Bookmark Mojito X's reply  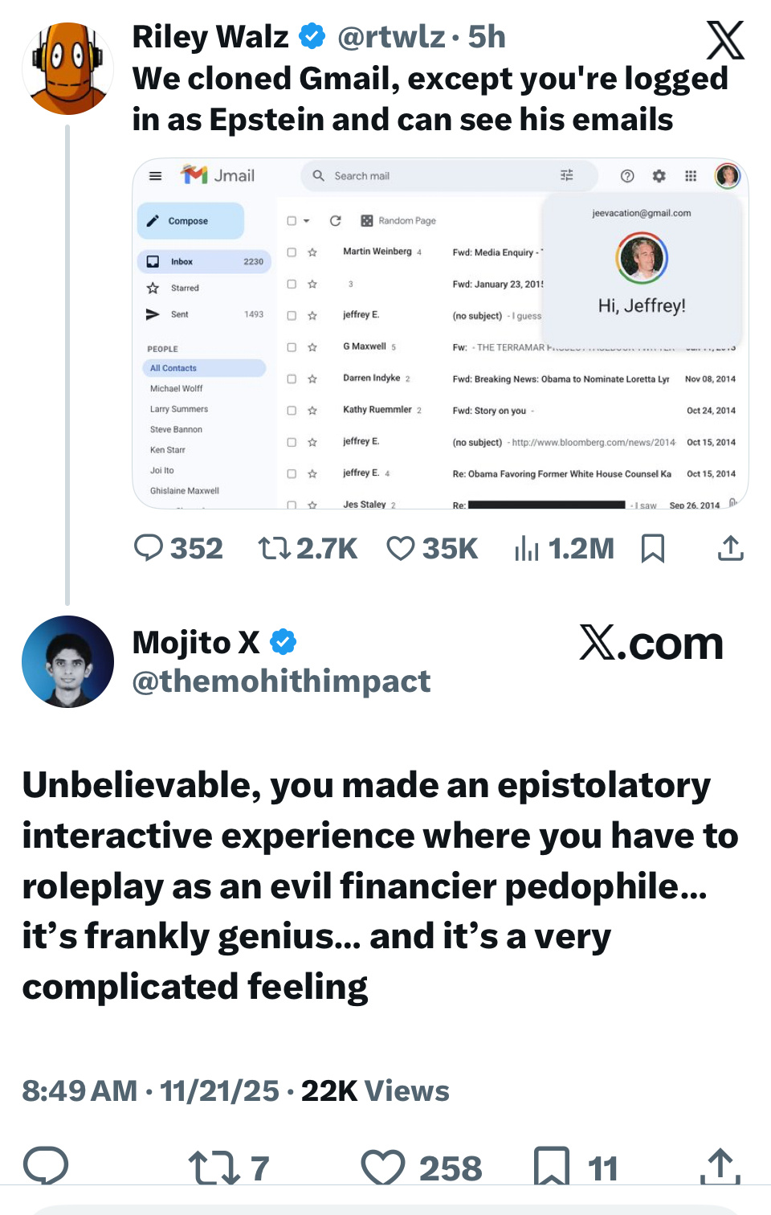[x=552, y=1167]
